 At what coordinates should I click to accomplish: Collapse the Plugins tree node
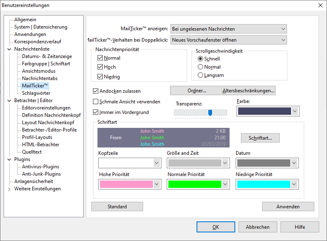click(x=9, y=160)
